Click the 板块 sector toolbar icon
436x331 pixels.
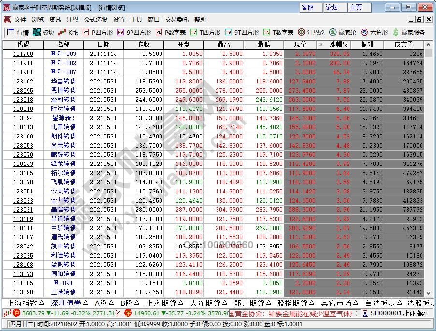point(44,32)
